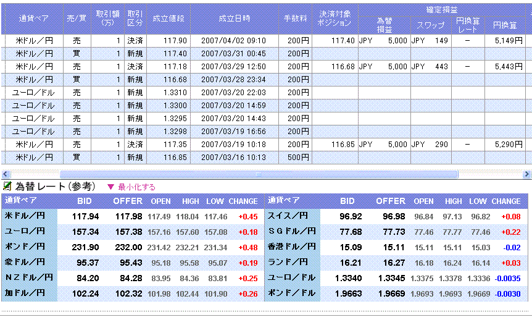
Task: Click the chart icon beside 為替レート(参考)
Action: (x=7, y=186)
